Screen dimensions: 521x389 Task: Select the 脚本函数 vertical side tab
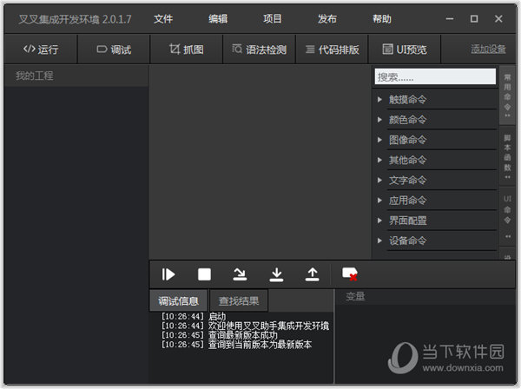point(507,157)
